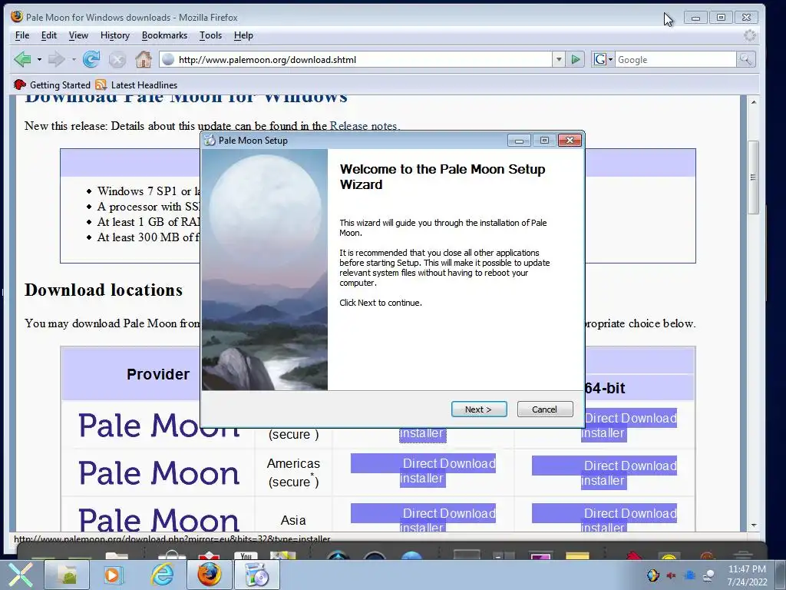Click the Latest Headlines feed icon

101,85
